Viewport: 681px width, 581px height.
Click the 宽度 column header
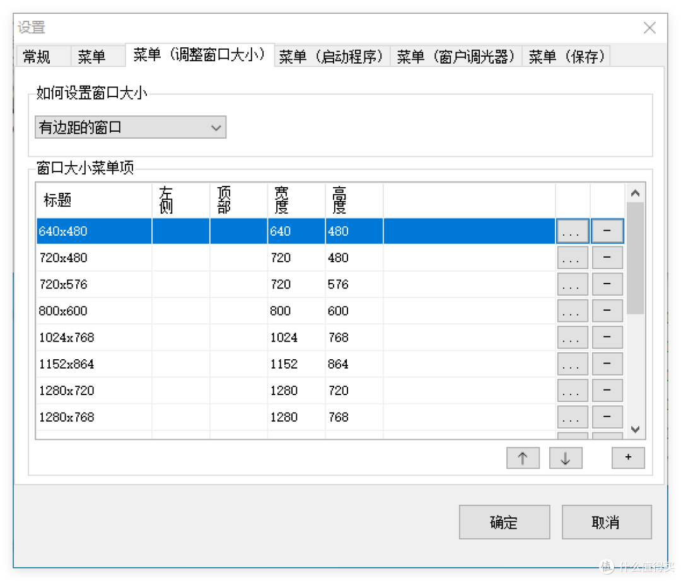(296, 200)
